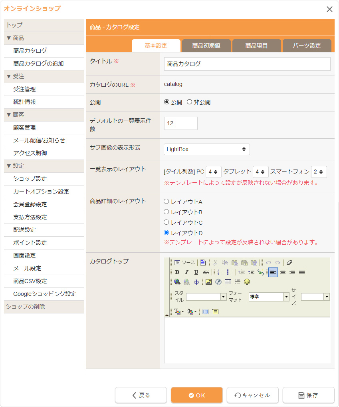Insert a numbered list in the editor

click(220, 272)
